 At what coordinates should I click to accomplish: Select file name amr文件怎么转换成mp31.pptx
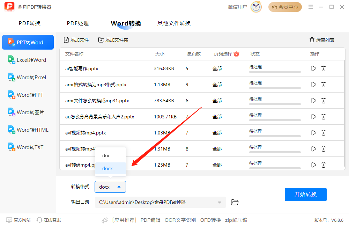(x=97, y=101)
